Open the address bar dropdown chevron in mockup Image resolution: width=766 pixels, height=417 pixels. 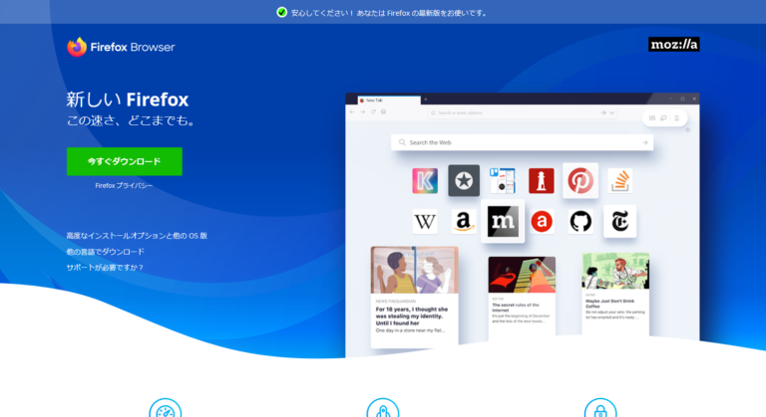coord(611,112)
